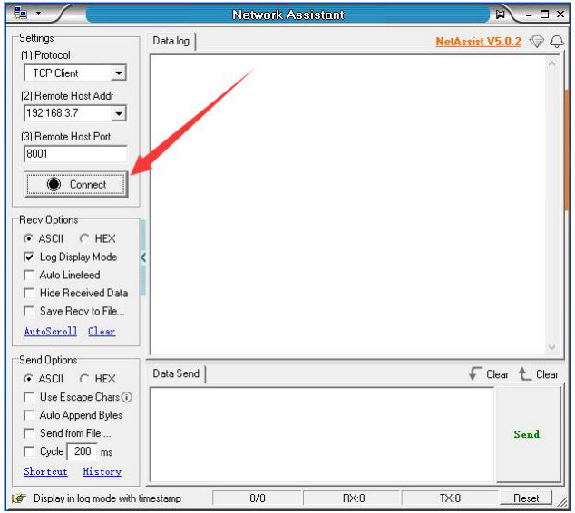The width and height of the screenshot is (575, 513).
Task: Click the info icon next to Use Escape Chars
Action: [x=127, y=397]
